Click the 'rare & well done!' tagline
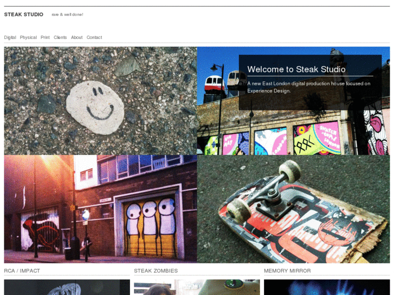This screenshot has height=295, width=394. pyautogui.click(x=67, y=15)
